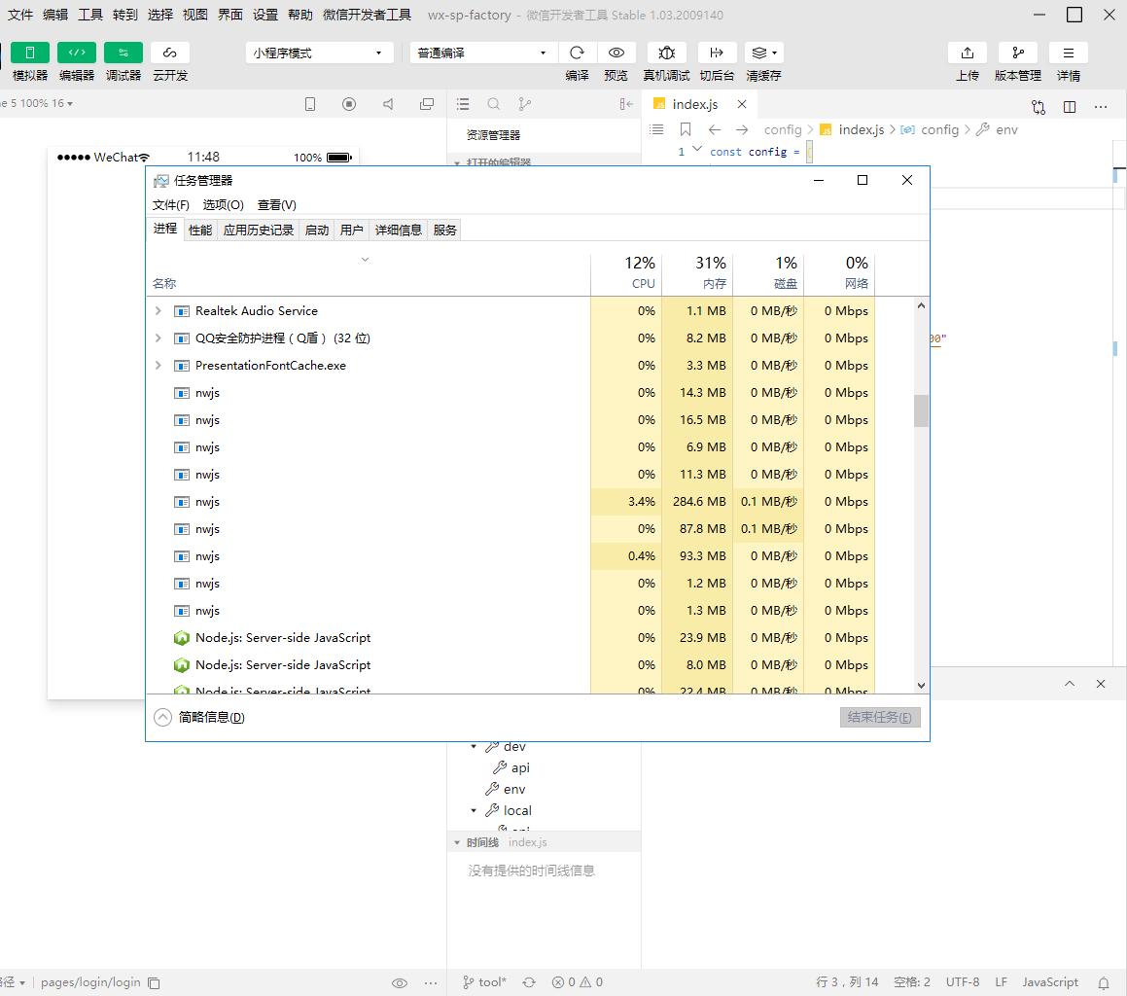Sort by the CPU column header

(x=626, y=273)
